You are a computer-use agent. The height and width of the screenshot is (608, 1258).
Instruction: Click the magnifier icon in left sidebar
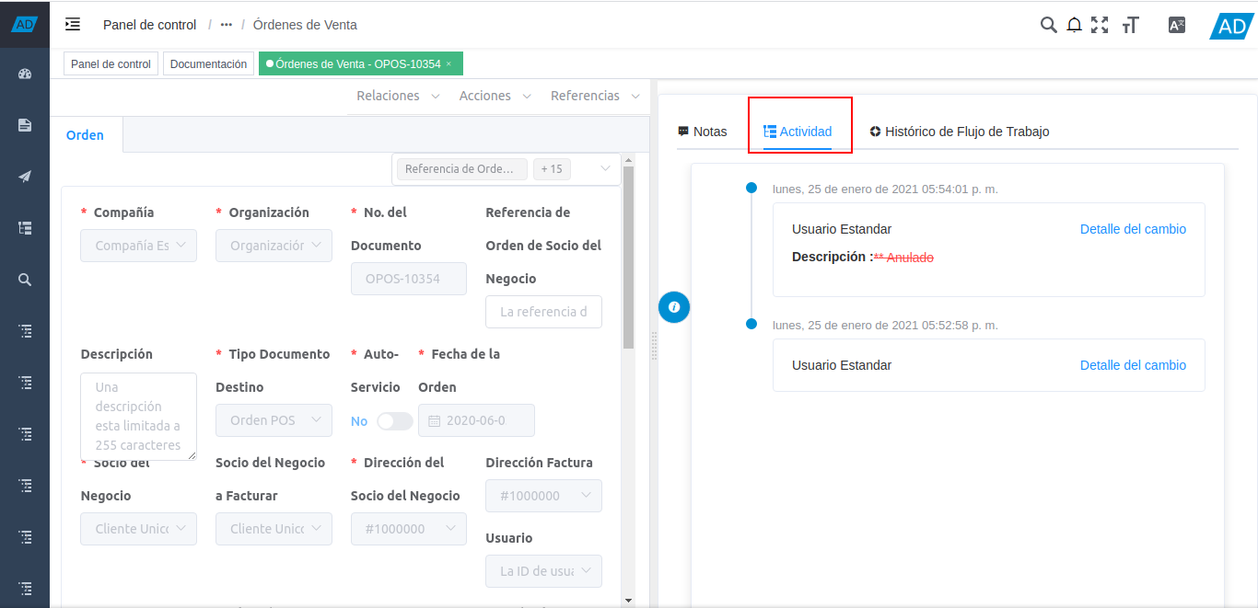click(25, 280)
